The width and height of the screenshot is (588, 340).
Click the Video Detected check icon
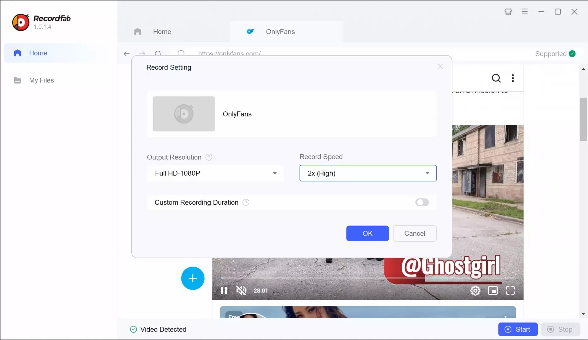[x=133, y=329]
